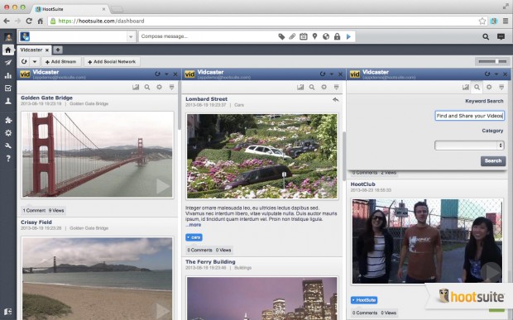Open the dashboard search magnifier icon
The width and height of the screenshot is (513, 320).
(486, 36)
